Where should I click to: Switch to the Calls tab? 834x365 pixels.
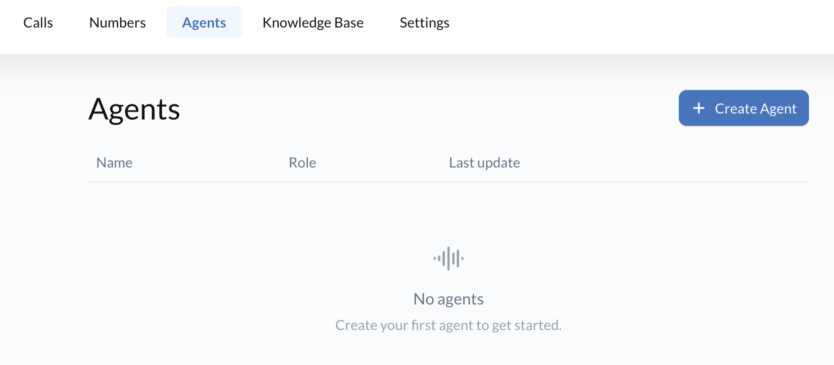point(38,22)
